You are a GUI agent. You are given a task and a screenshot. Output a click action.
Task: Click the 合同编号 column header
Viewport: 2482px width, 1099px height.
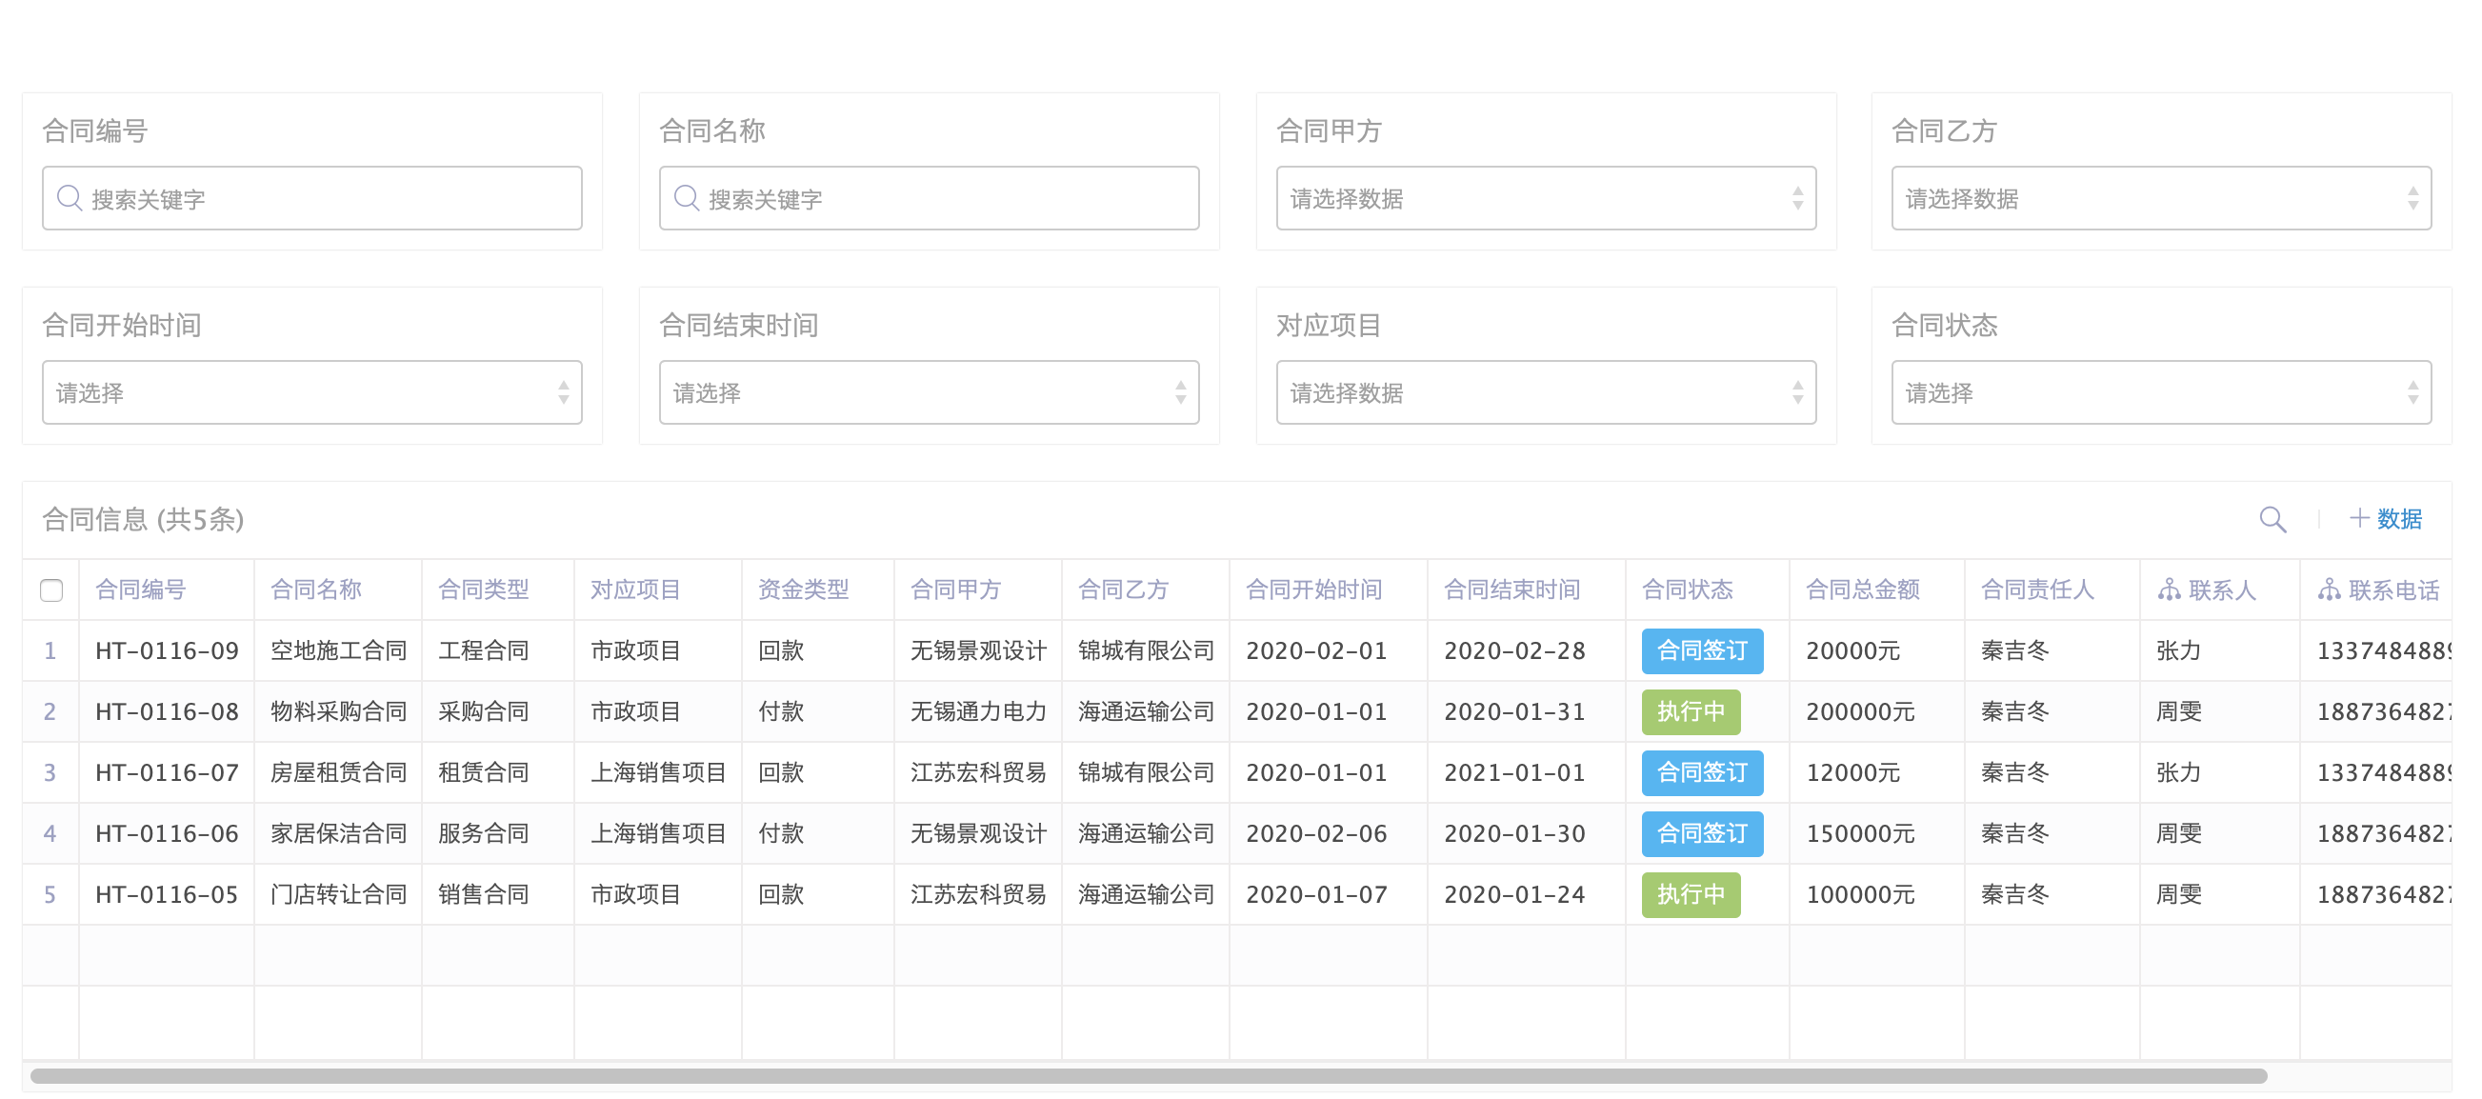point(141,589)
